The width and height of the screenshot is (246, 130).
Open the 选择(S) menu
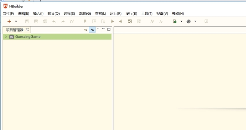[x=69, y=14]
